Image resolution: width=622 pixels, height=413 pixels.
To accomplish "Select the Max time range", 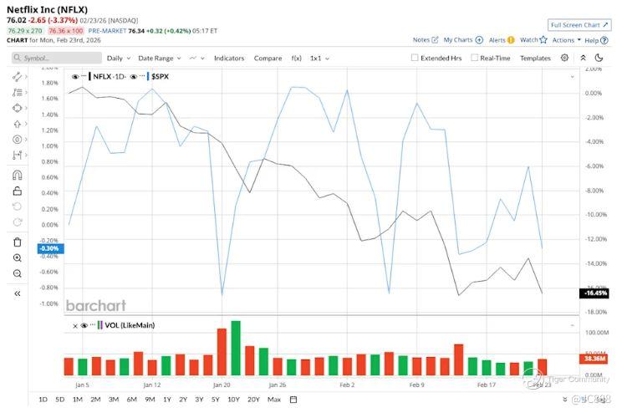I will click(273, 400).
